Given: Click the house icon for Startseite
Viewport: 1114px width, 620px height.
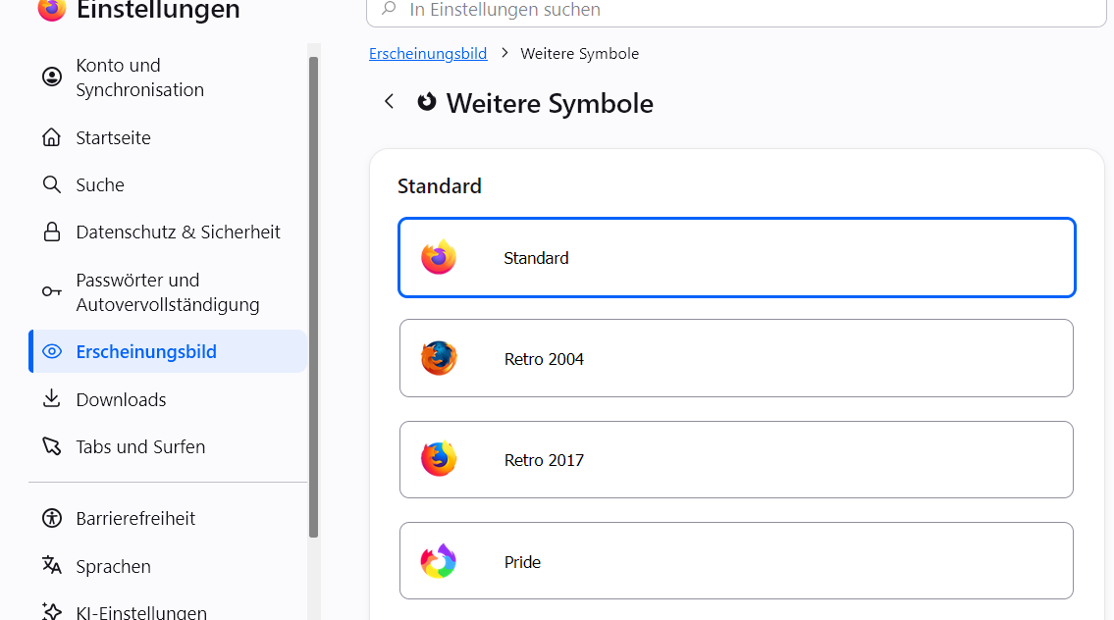Looking at the screenshot, I should [x=52, y=137].
